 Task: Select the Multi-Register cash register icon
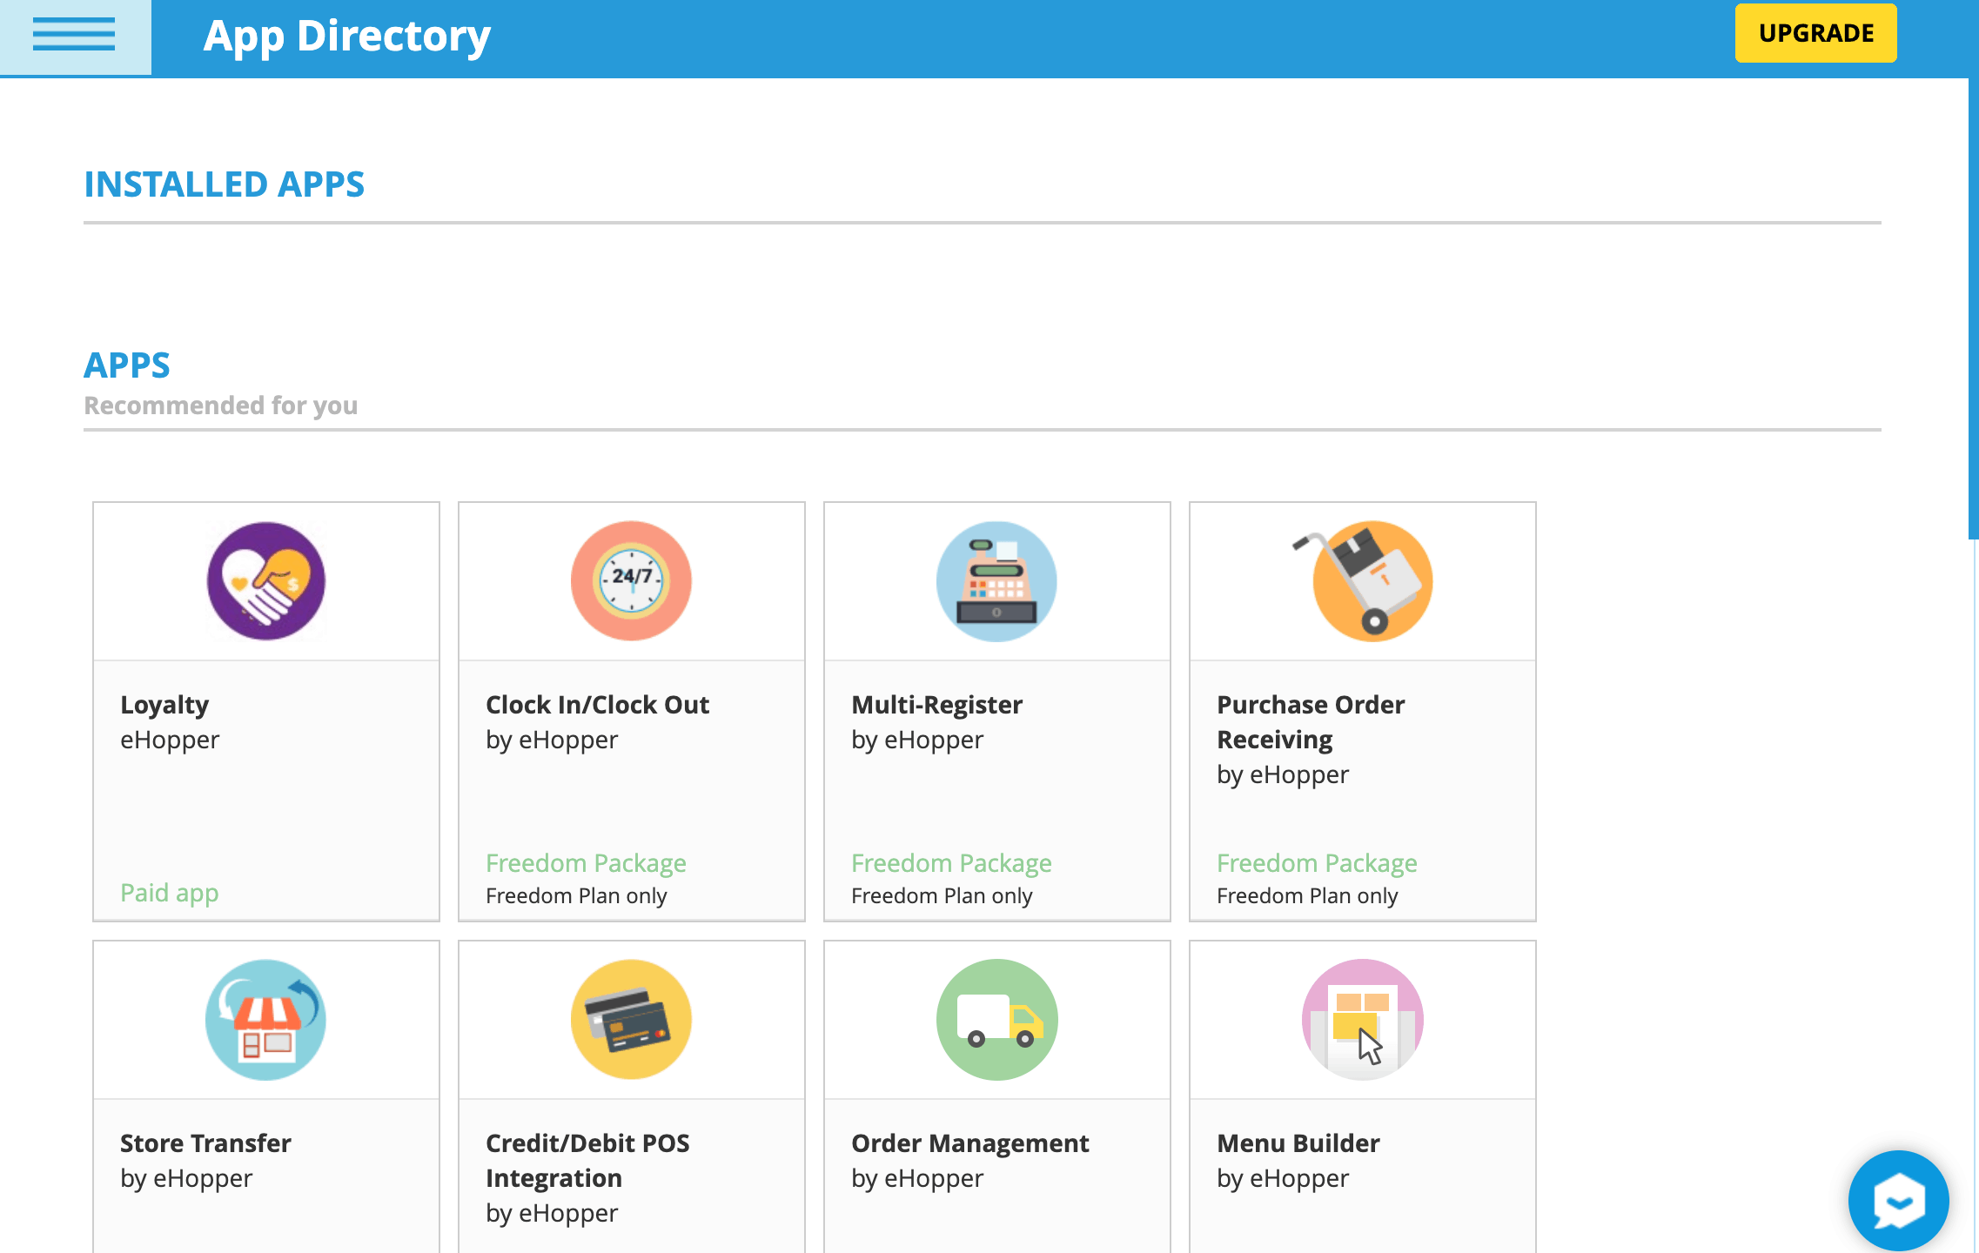pyautogui.click(x=997, y=581)
